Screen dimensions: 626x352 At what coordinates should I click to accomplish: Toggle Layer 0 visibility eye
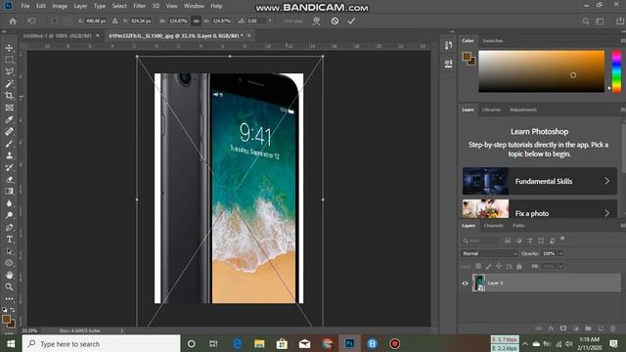tap(465, 284)
